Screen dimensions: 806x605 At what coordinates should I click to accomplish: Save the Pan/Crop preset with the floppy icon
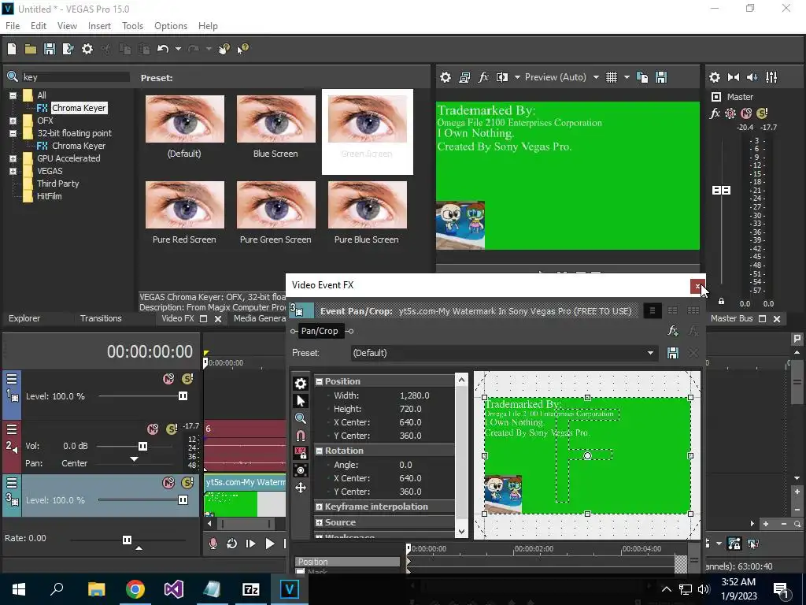tap(672, 353)
